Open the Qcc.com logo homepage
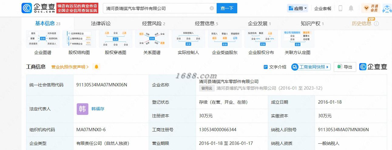 (39, 8)
